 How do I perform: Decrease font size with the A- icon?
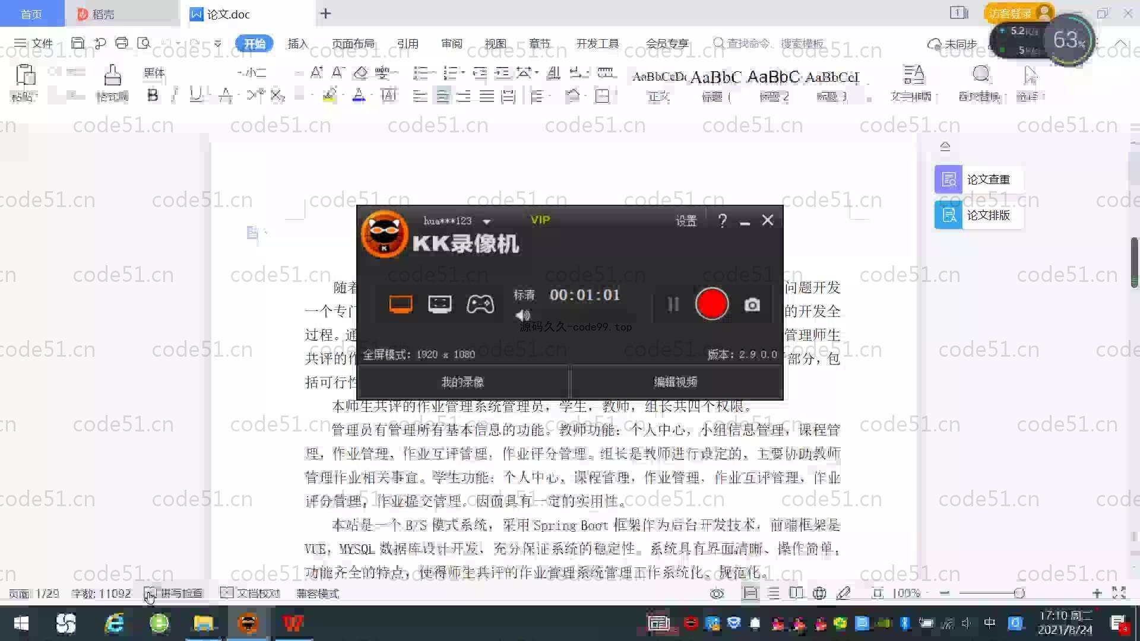point(338,73)
